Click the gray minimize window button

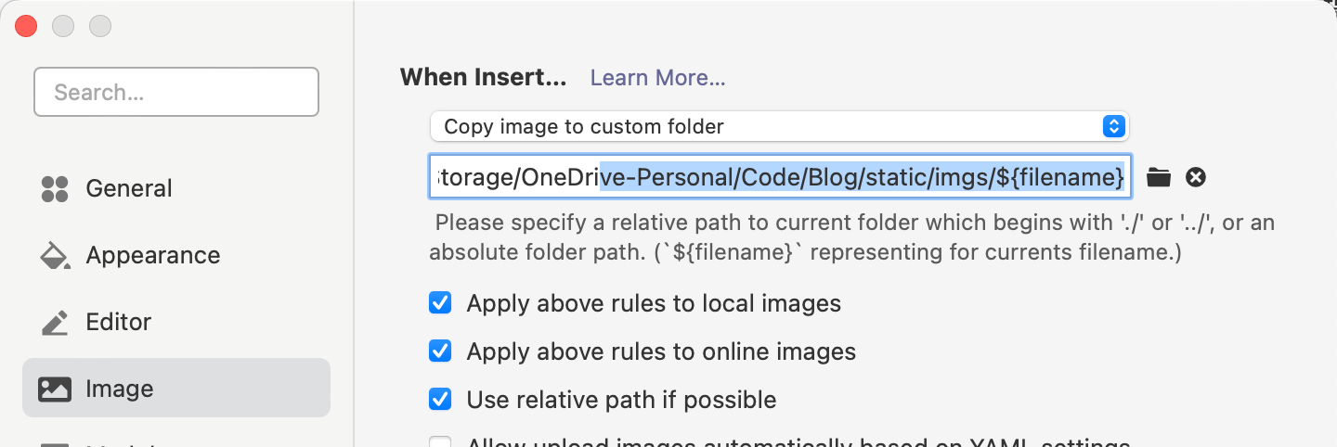pos(63,26)
